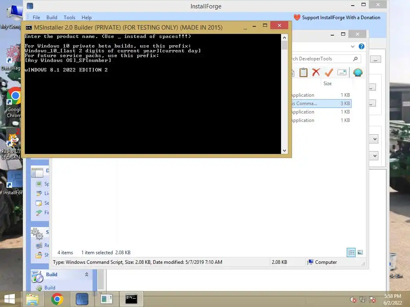Click the InstallForge title bar app icon
The width and height of the screenshot is (410, 307).
pos(30,6)
